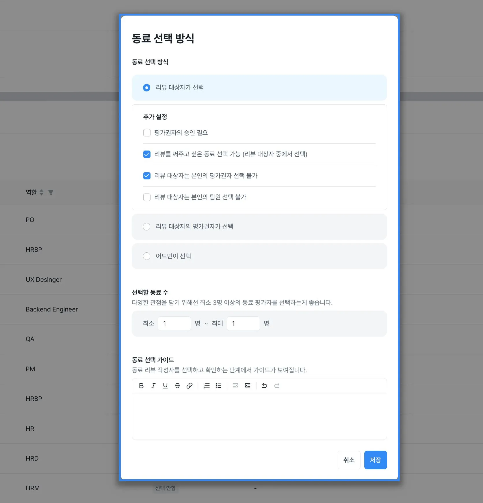Uncheck 리뷰를 써주고 싶은 동료 선택 가능

147,154
